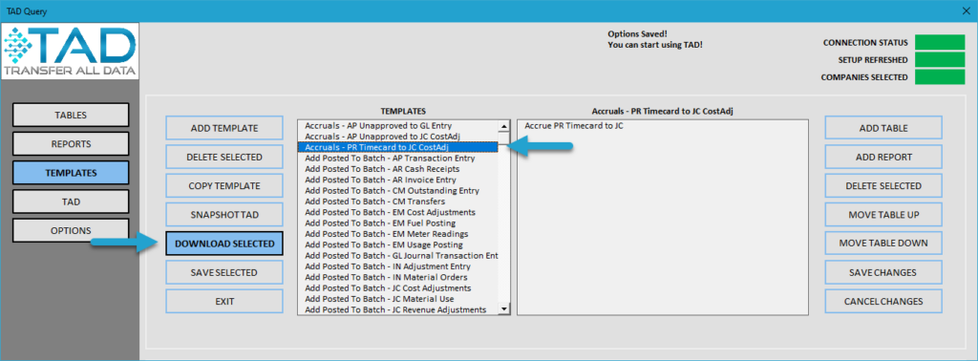
Task: Click DELETE SELECTED under ADD REPORT
Action: [x=883, y=186]
